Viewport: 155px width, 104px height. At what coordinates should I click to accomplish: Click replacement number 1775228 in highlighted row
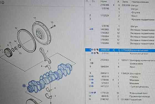point(125,50)
